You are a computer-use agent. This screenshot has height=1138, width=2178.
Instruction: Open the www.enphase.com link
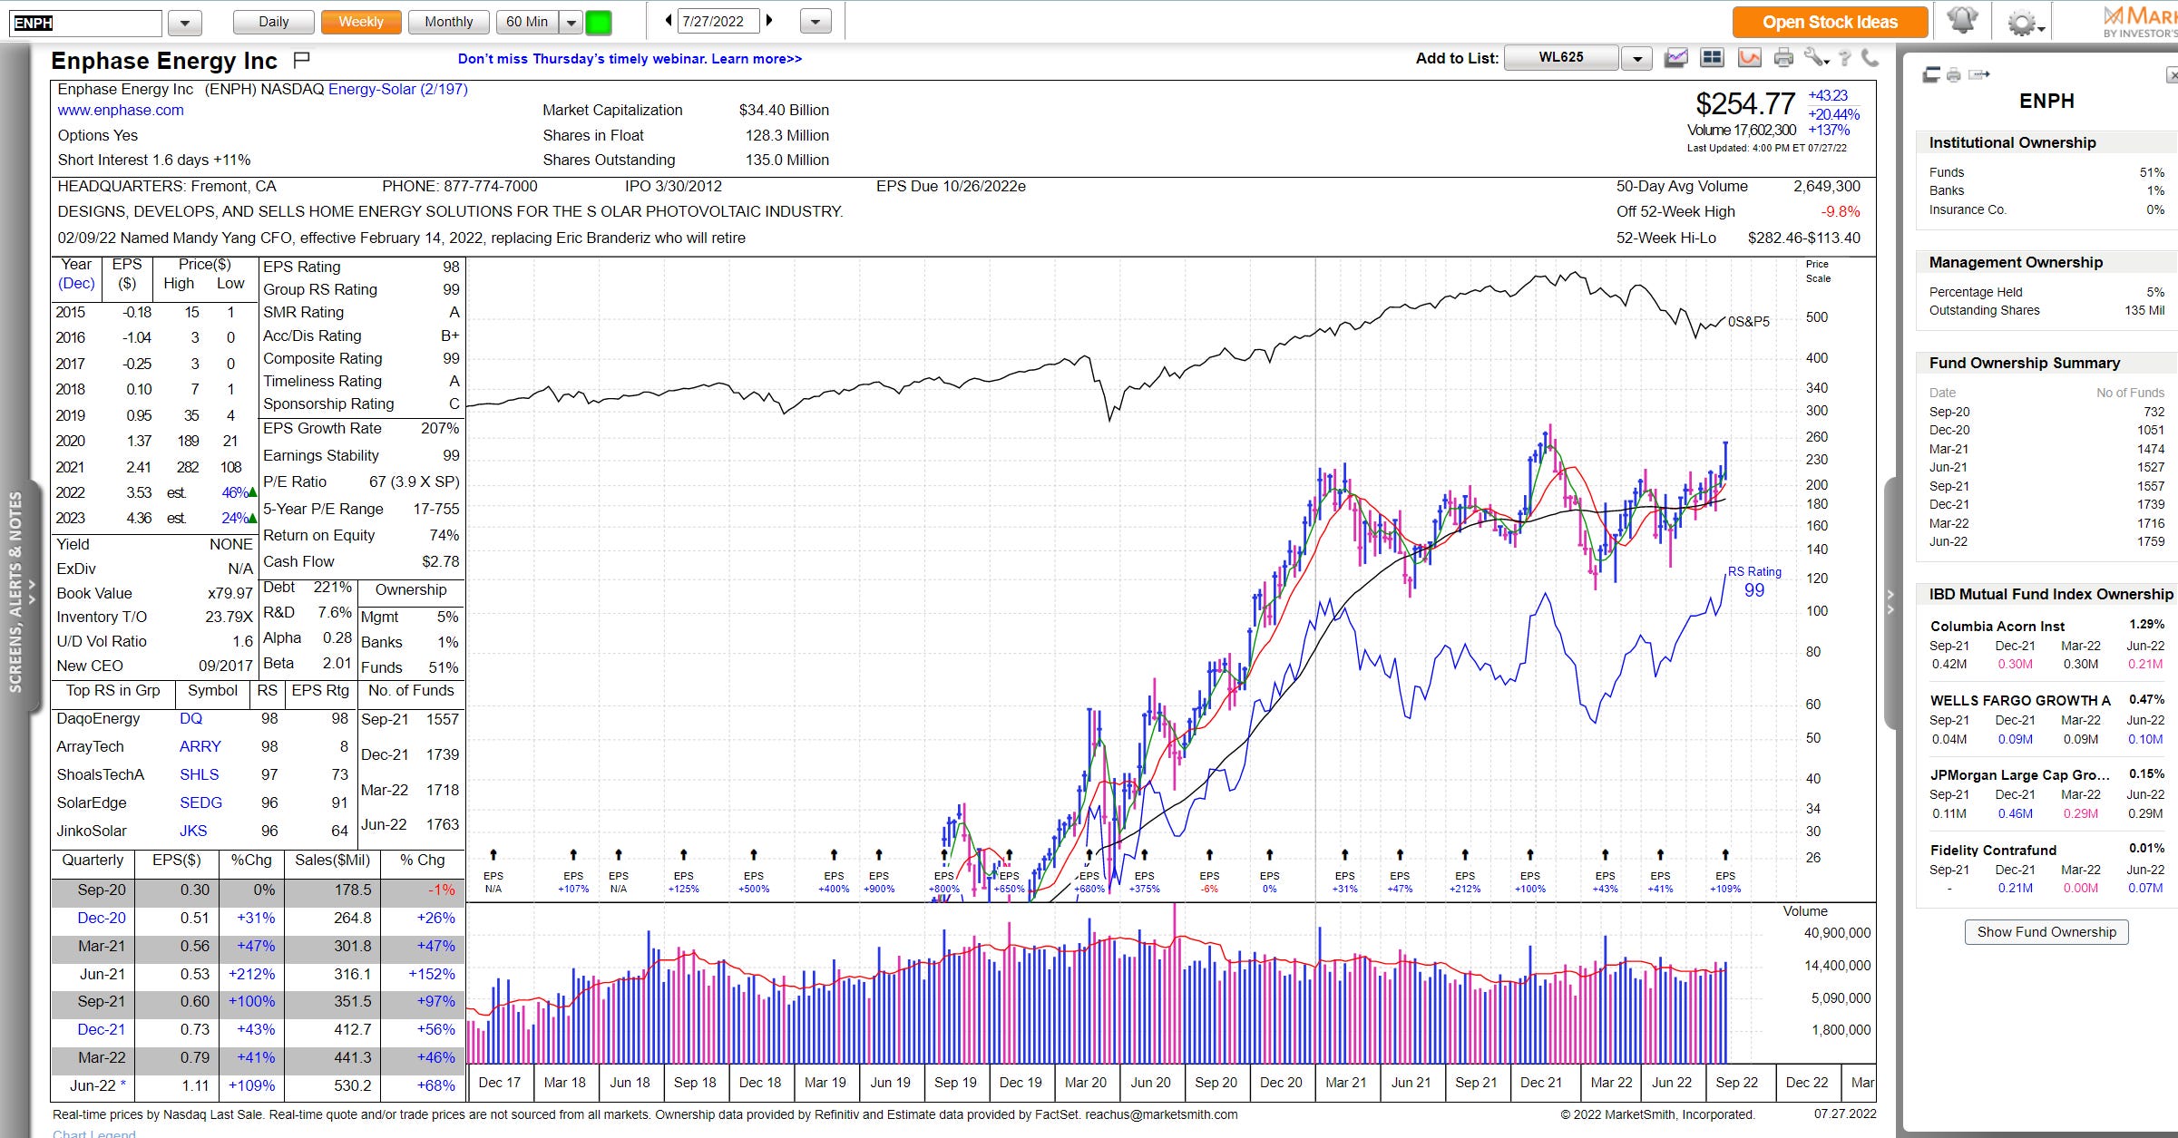click(x=121, y=111)
